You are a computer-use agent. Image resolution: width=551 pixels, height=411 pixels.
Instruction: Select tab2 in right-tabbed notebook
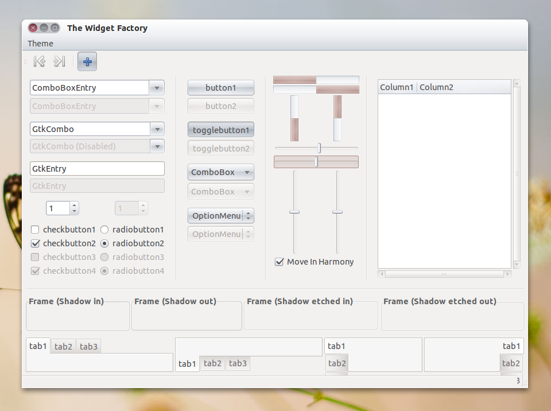tap(511, 363)
